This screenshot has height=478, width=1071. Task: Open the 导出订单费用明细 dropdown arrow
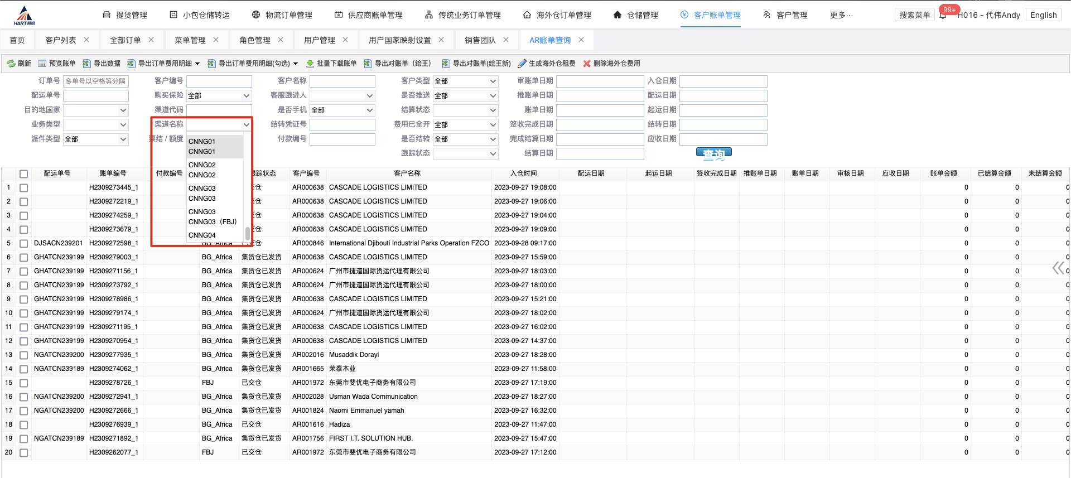197,64
